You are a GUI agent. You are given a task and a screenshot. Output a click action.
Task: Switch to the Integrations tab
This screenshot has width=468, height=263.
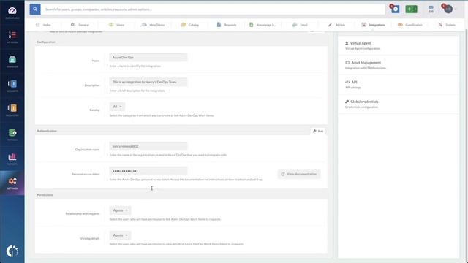tap(373, 25)
